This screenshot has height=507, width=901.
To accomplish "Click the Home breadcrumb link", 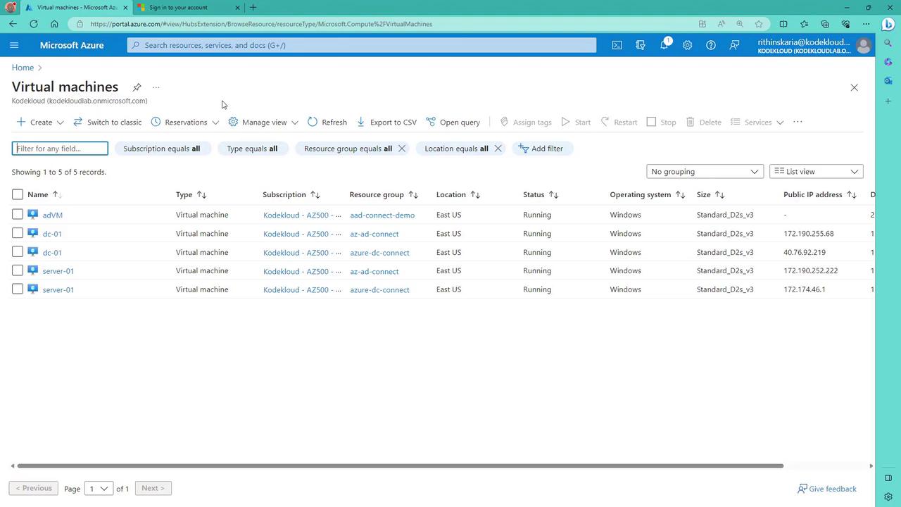I will point(23,68).
